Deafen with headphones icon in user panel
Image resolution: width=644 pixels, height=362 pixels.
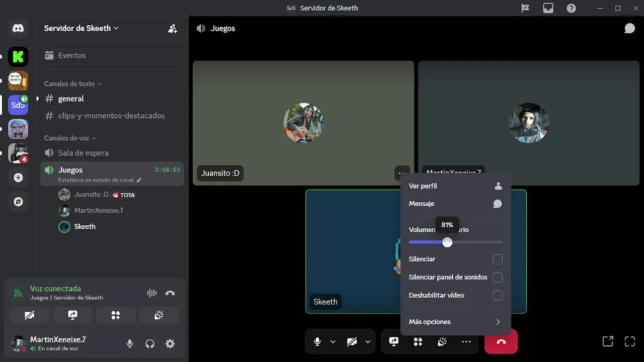pyautogui.click(x=150, y=344)
